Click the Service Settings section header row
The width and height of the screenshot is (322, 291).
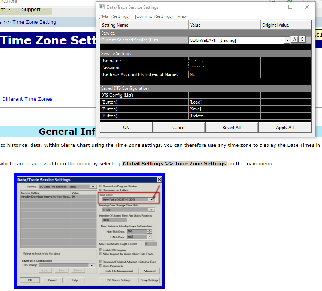tap(206, 54)
